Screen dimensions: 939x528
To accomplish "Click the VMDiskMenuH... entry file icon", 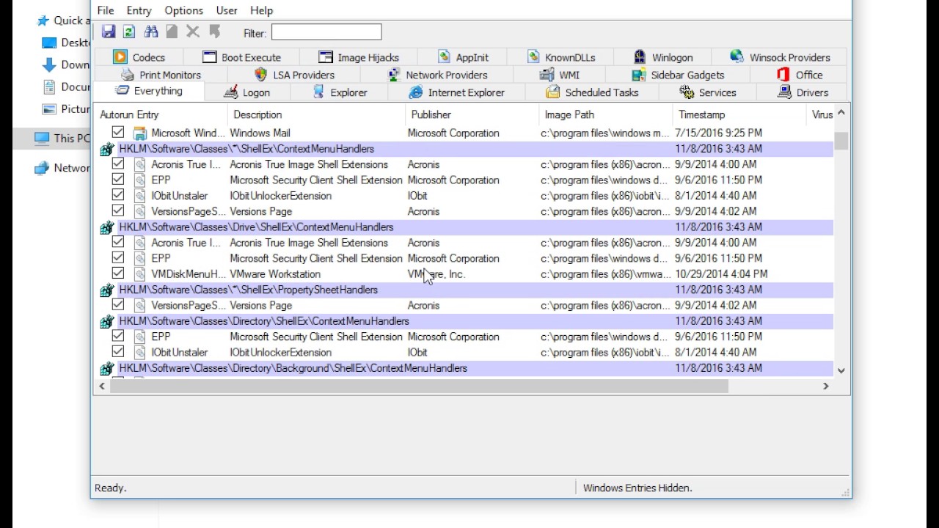I will [139, 274].
